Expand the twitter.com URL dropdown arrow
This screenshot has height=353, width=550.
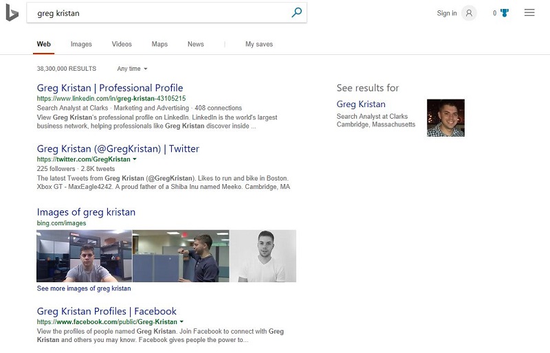click(135, 159)
